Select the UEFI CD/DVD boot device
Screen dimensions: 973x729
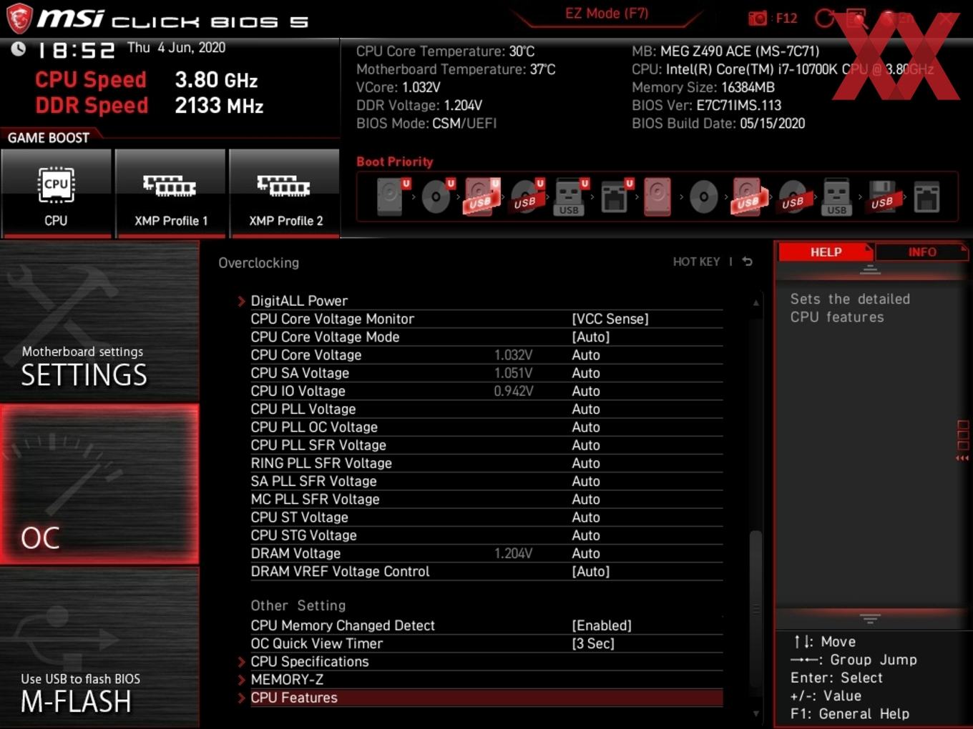(436, 196)
